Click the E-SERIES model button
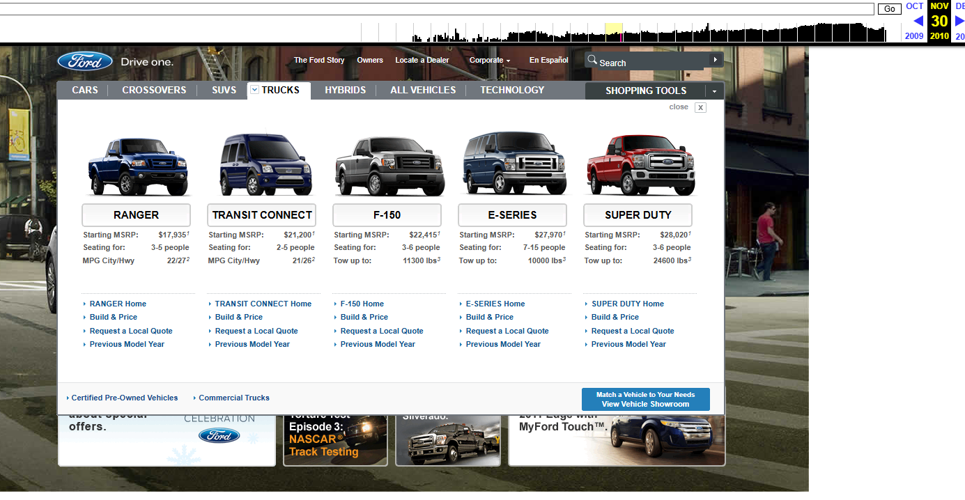965x500 pixels. pos(512,214)
